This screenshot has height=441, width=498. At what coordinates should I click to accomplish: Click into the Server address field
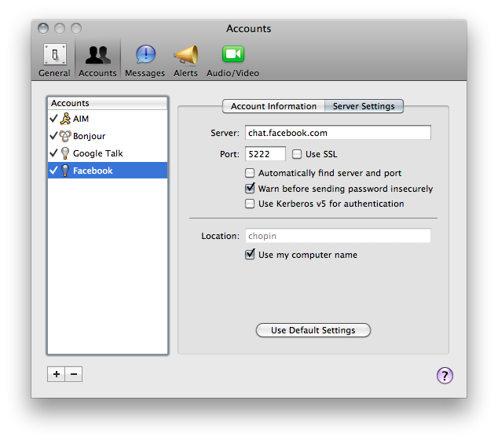338,133
